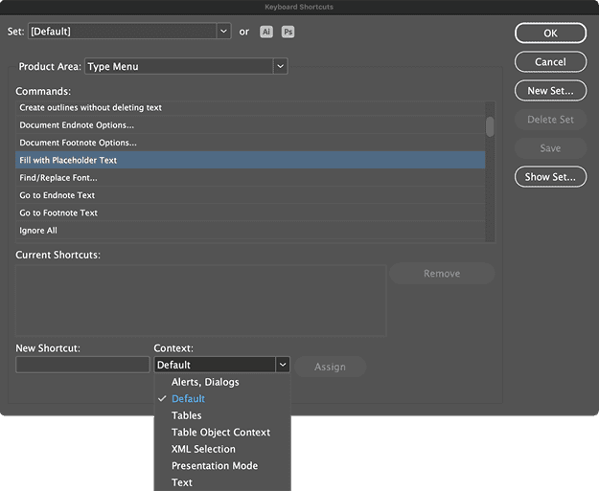Click the Illustrator (Ai) shortcut set icon

266,32
